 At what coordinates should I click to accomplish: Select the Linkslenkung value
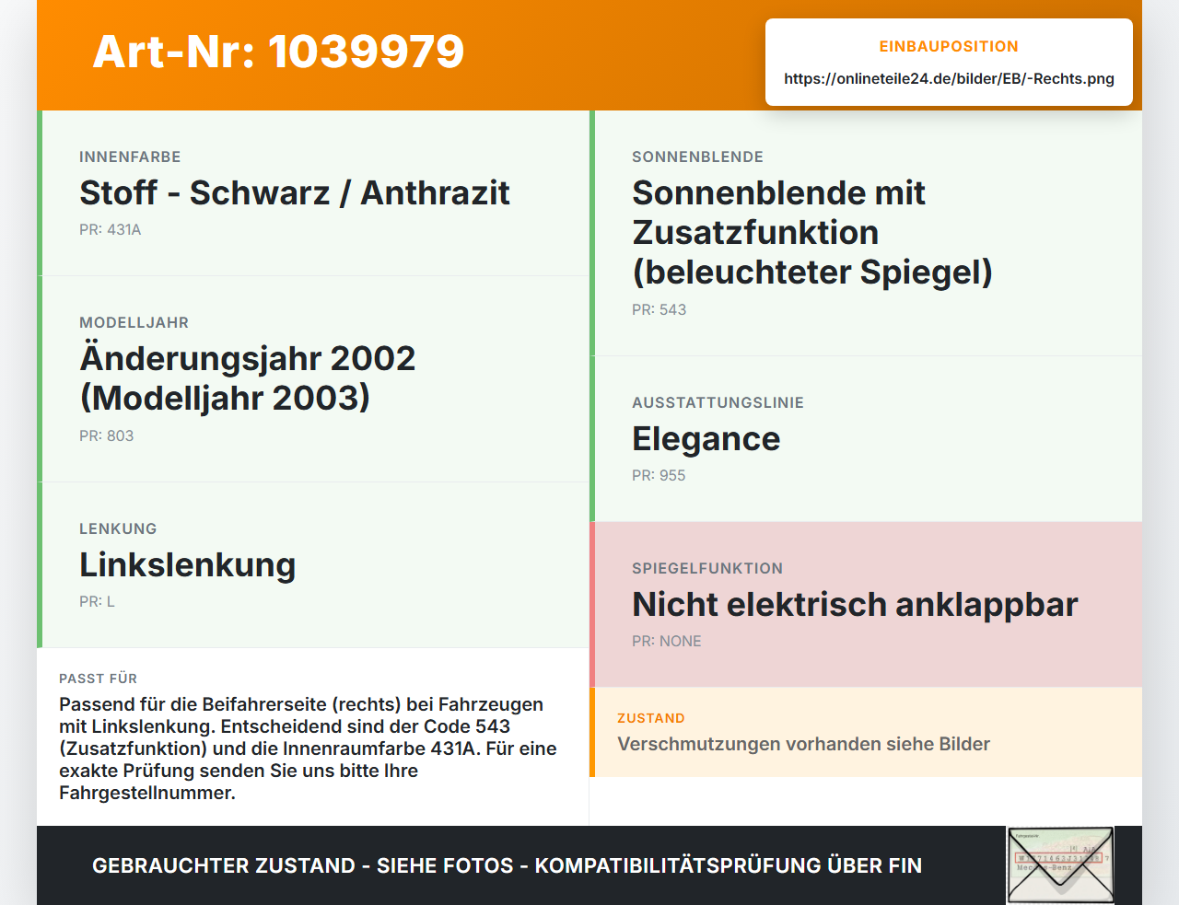tap(188, 565)
